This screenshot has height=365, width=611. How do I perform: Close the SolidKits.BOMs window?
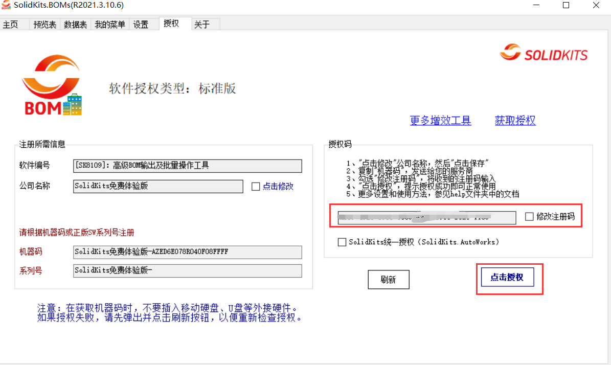(596, 5)
